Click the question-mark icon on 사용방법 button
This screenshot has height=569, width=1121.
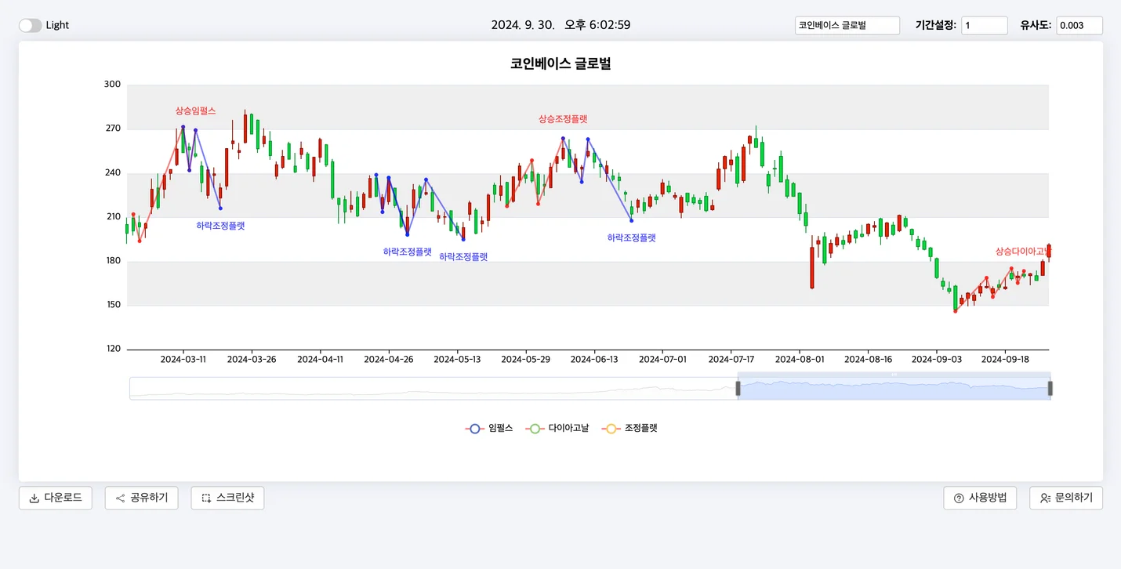pos(959,498)
